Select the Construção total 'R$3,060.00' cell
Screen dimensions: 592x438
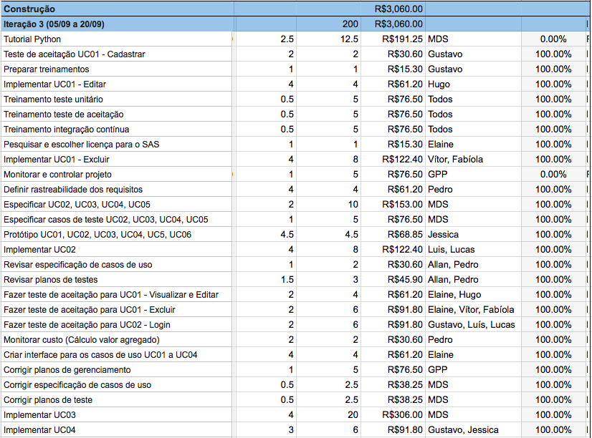tap(393, 9)
